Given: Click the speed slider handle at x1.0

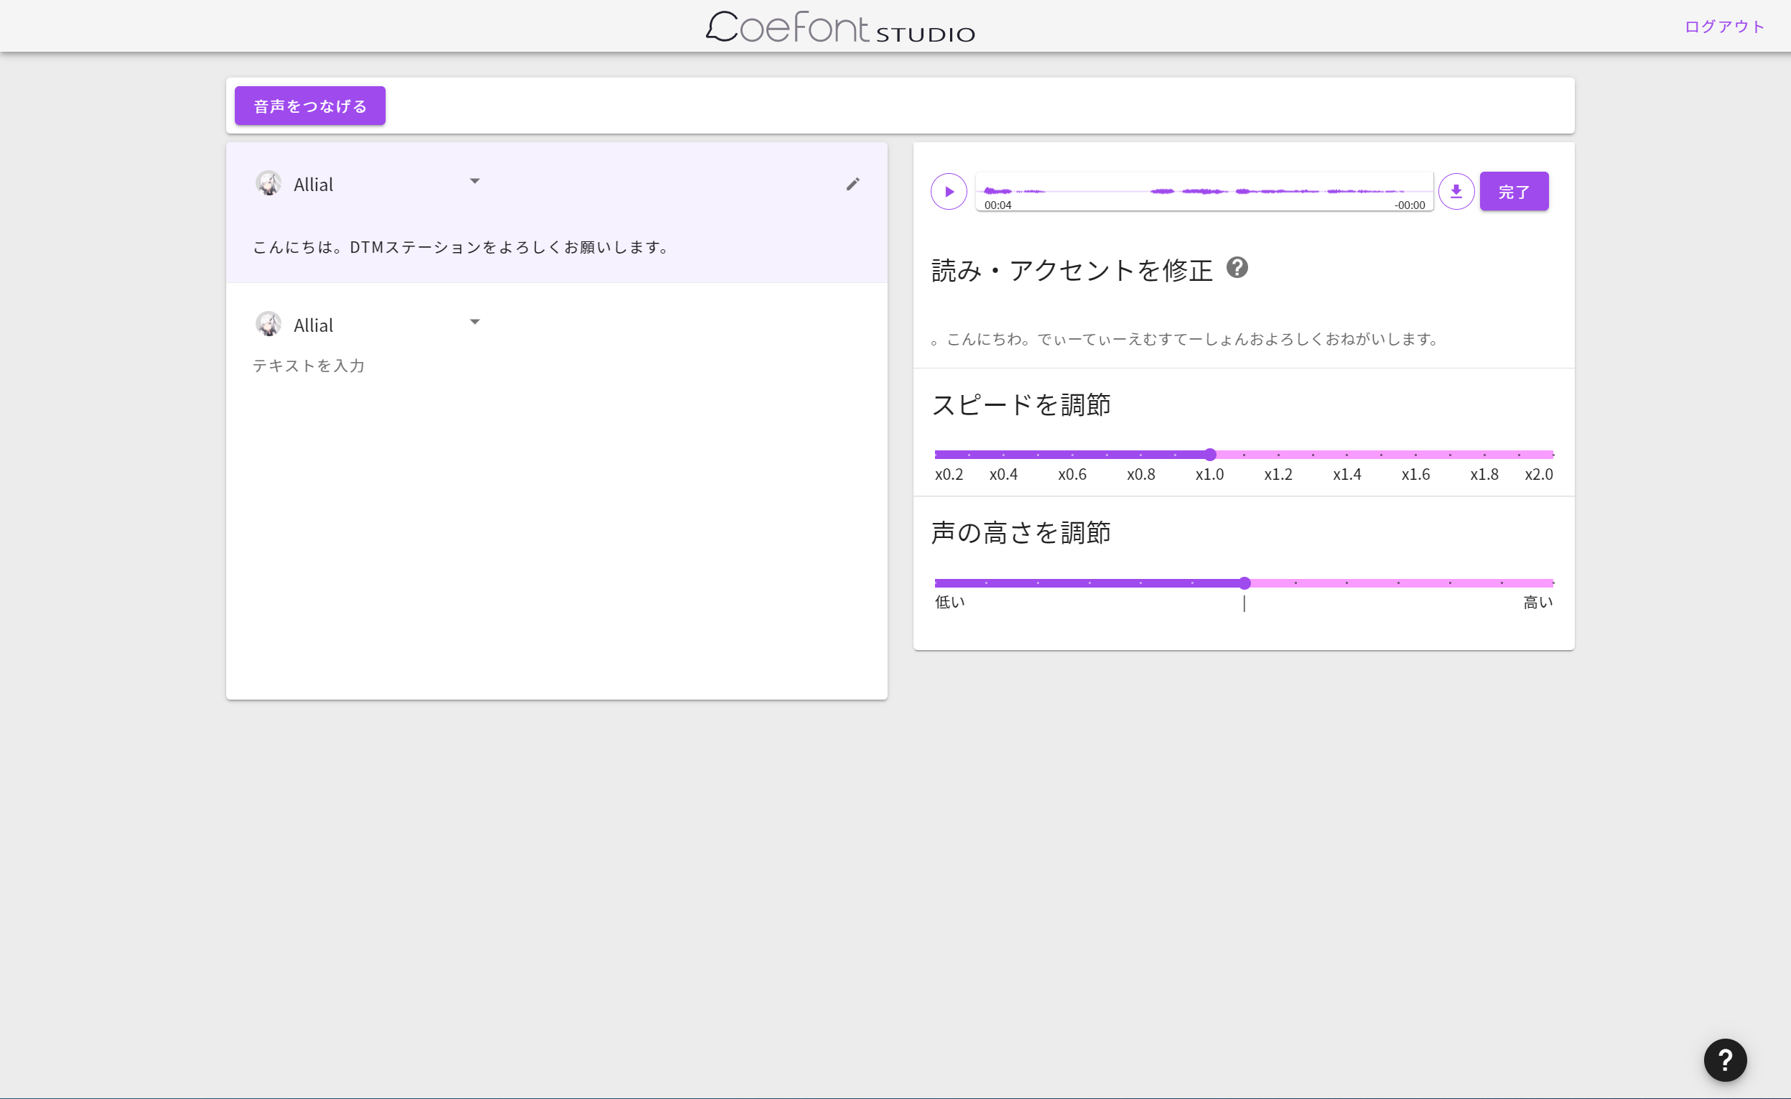Looking at the screenshot, I should coord(1209,455).
